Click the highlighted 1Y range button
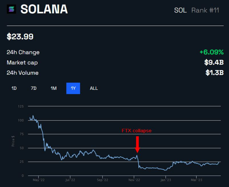The width and height of the screenshot is (229, 187). pyautogui.click(x=73, y=88)
